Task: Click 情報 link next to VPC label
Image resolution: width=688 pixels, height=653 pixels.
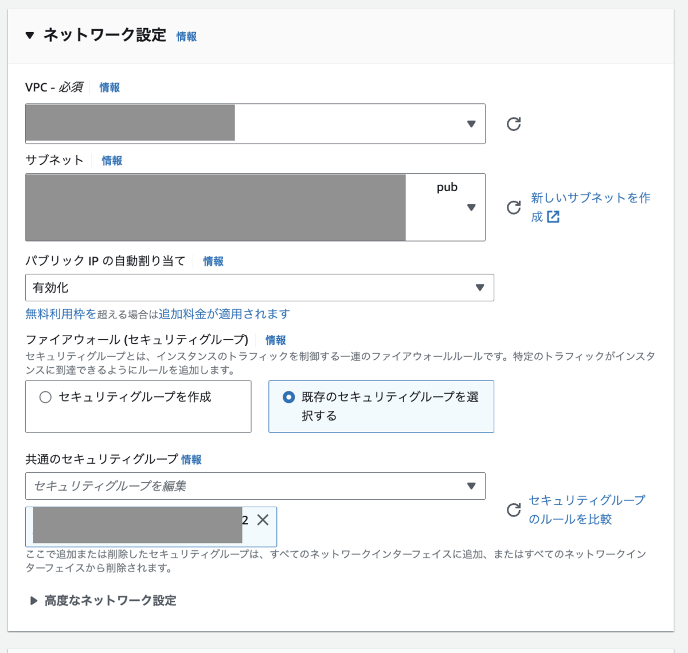Action: (x=110, y=88)
